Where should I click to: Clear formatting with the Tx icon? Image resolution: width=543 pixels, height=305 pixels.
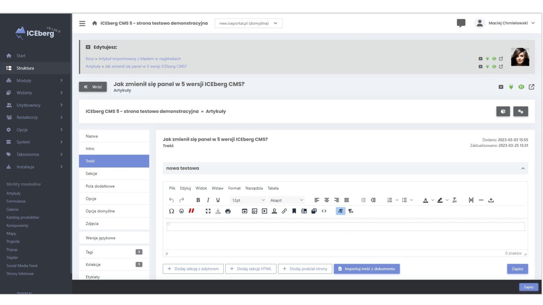click(454, 200)
